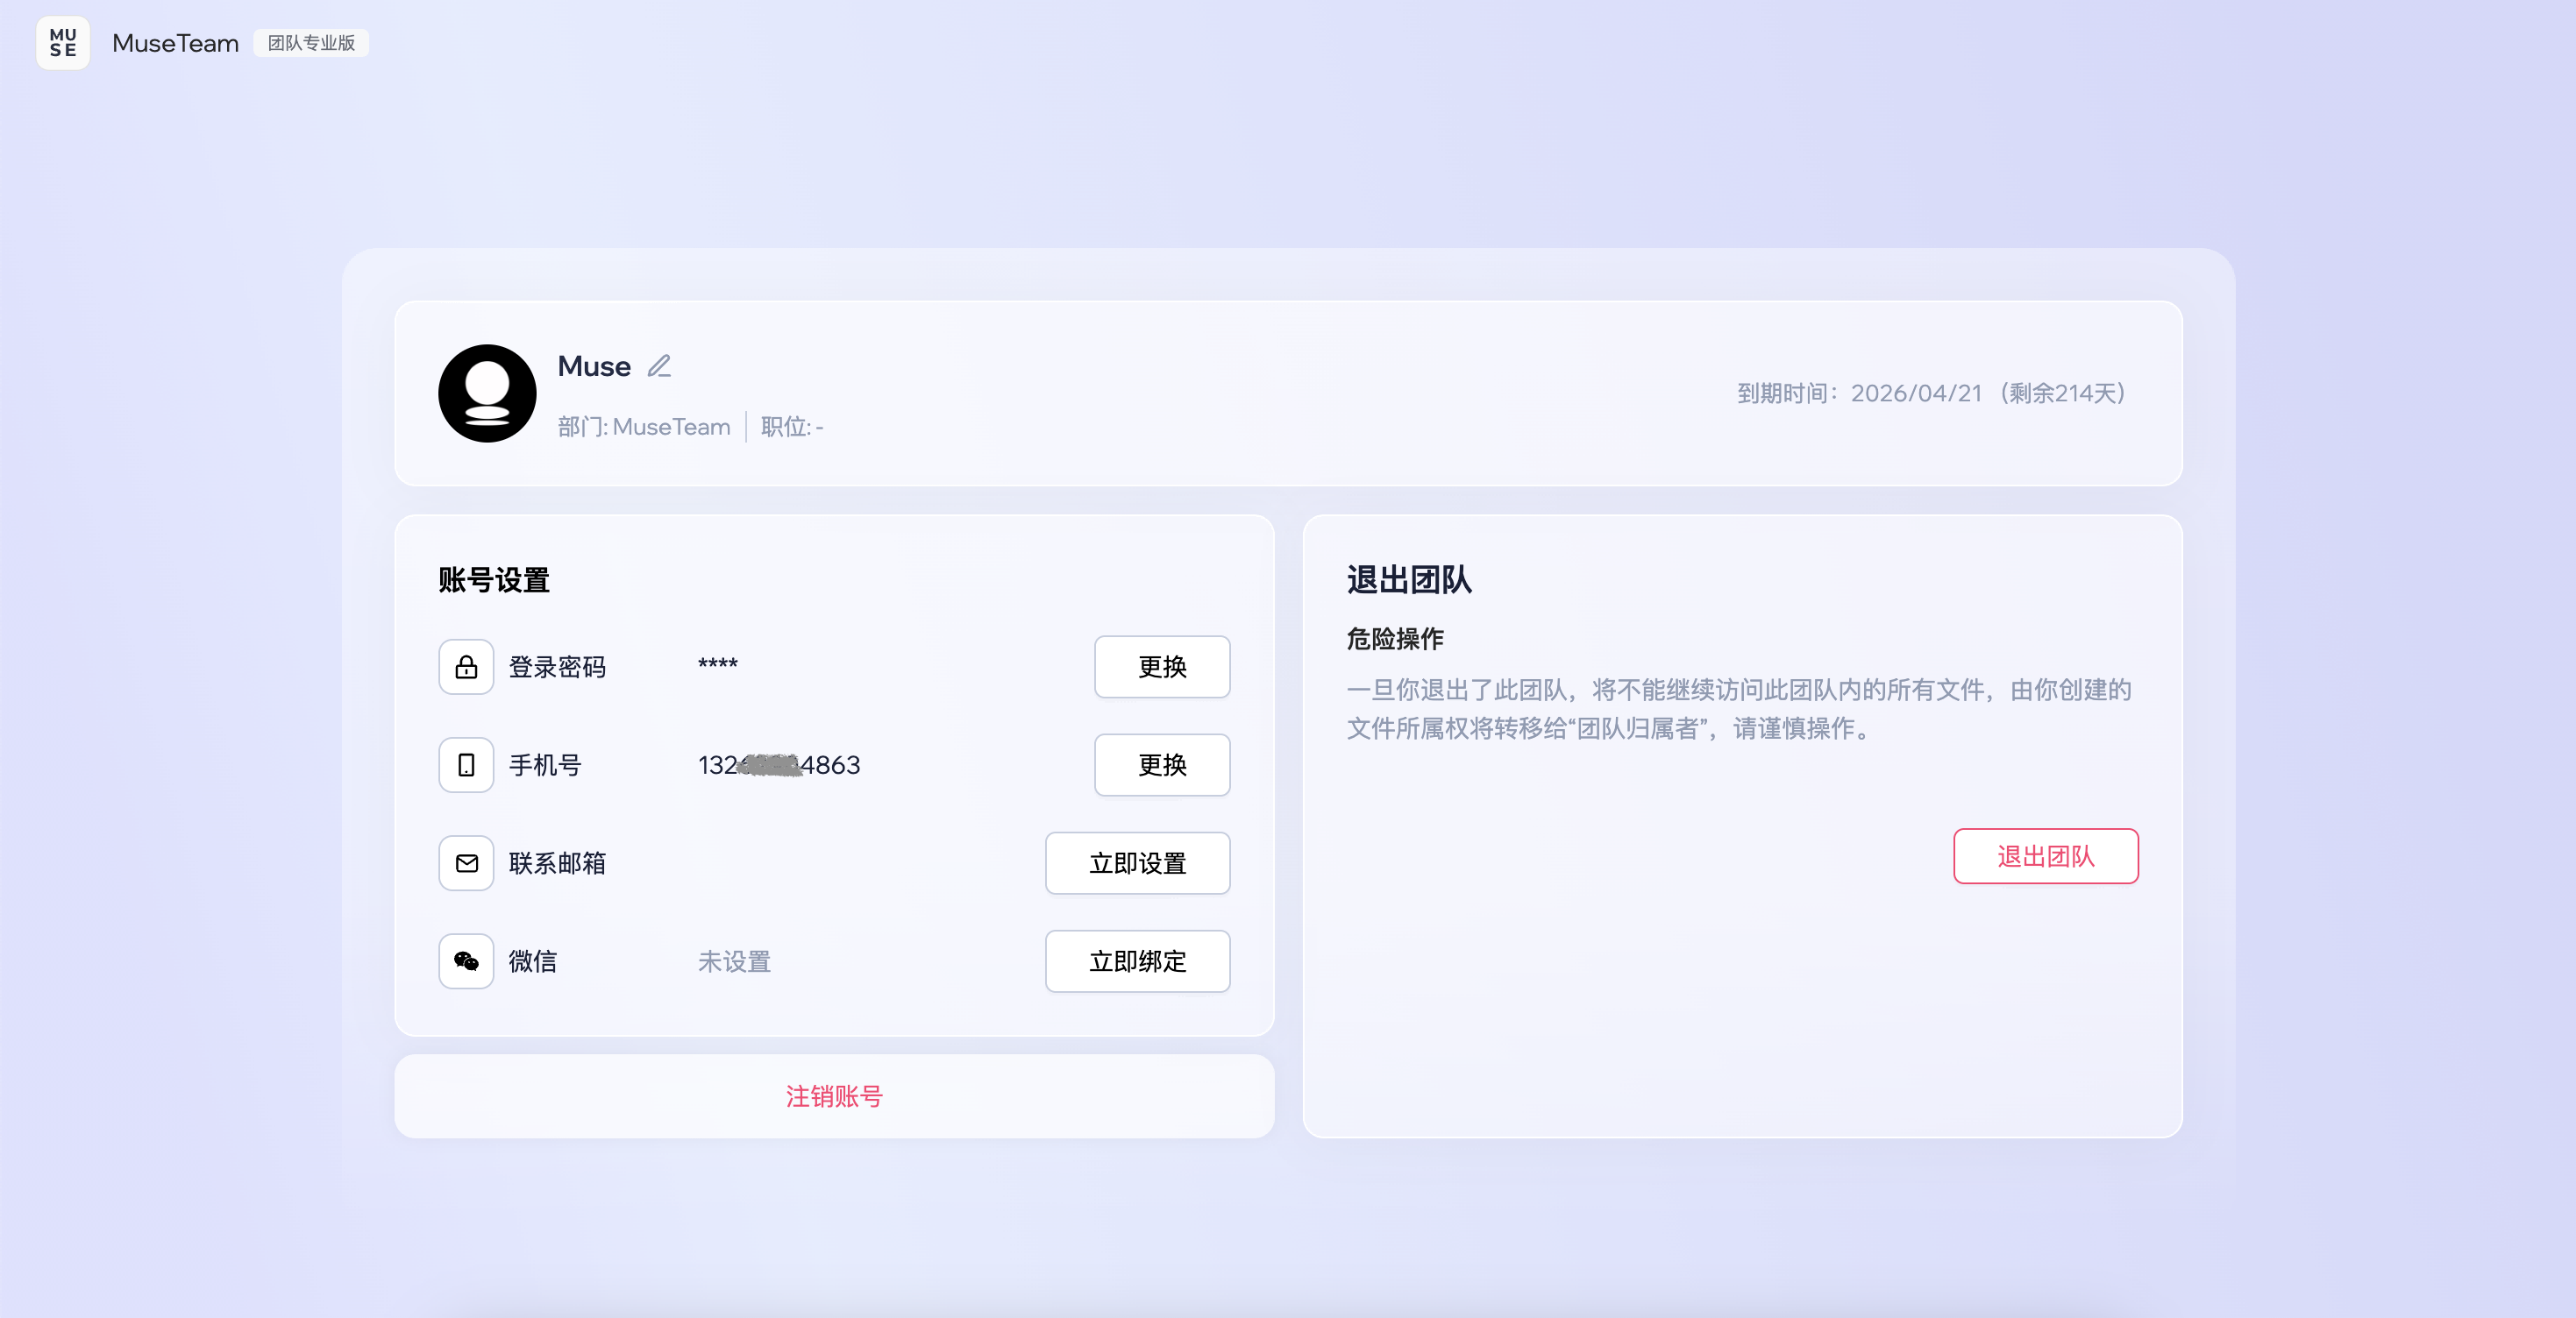The image size is (2576, 1318).
Task: Click the WeChat icon for 微信
Action: (x=466, y=961)
